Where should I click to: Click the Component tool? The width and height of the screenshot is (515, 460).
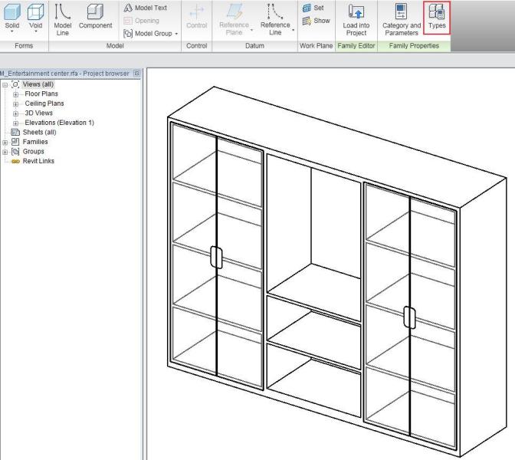[95, 16]
